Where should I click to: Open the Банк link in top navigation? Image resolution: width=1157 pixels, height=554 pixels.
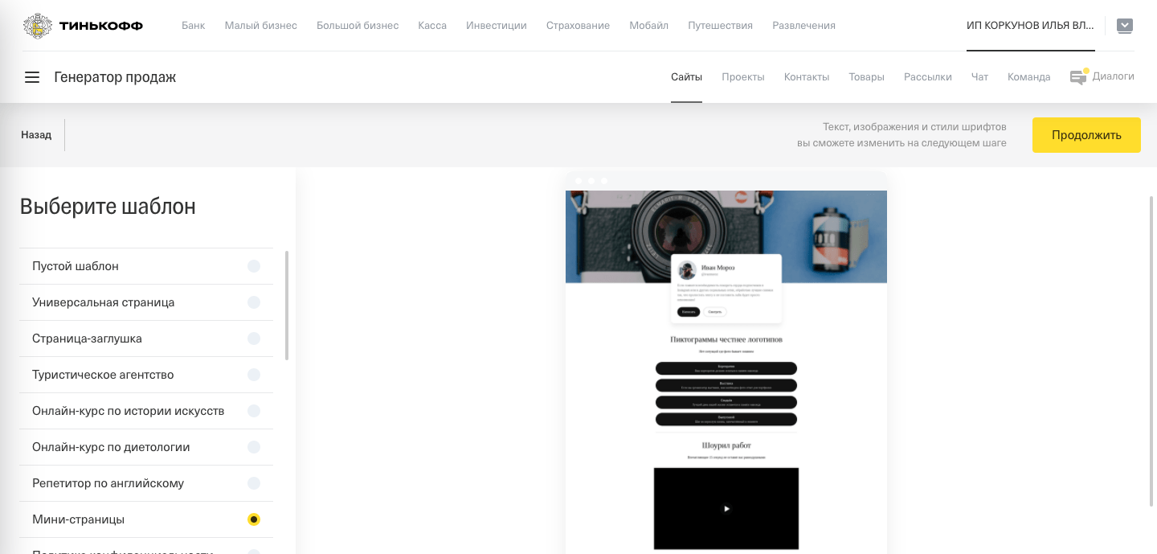[x=194, y=26]
